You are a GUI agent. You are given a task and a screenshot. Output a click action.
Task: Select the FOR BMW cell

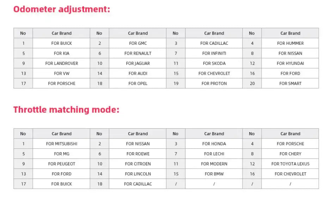[x=214, y=174]
